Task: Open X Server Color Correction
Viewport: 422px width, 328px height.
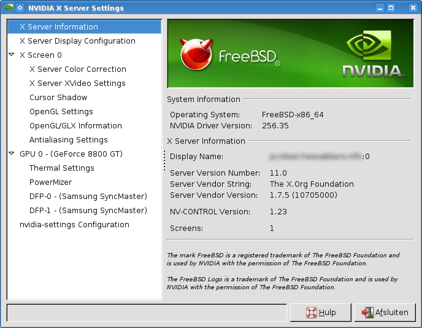Action: 78,69
